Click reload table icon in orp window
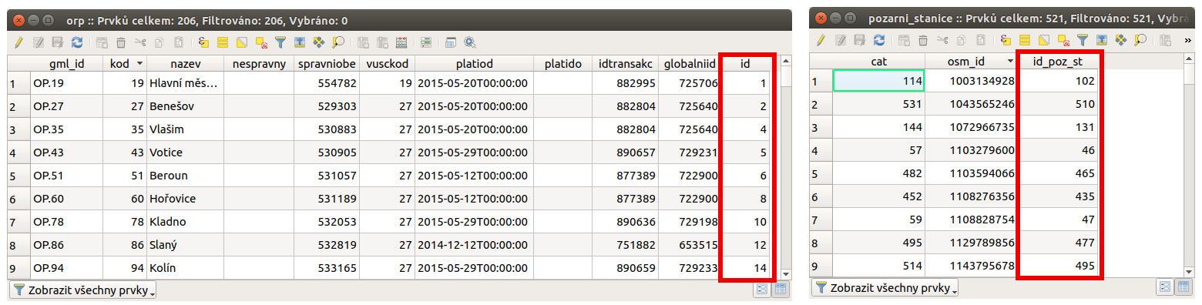This screenshot has height=305, width=1202. coord(77,42)
